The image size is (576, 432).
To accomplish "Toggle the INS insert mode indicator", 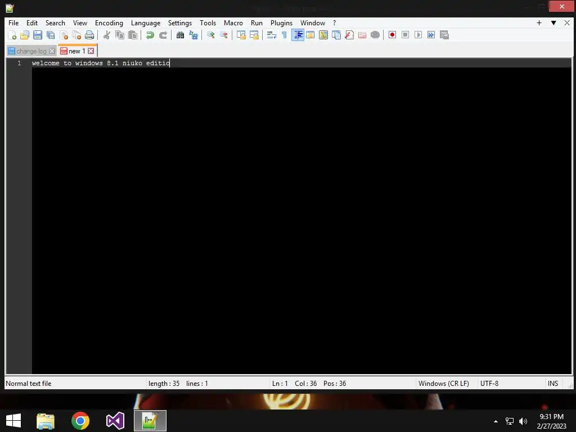I will tap(553, 384).
